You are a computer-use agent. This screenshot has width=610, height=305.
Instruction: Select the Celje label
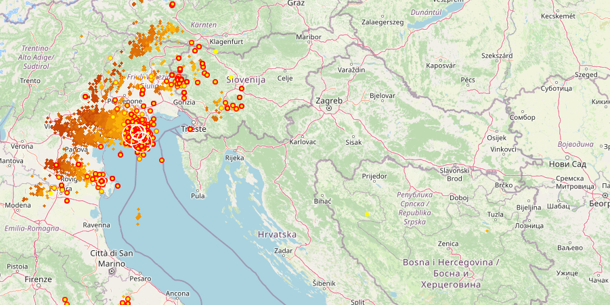pos(285,78)
